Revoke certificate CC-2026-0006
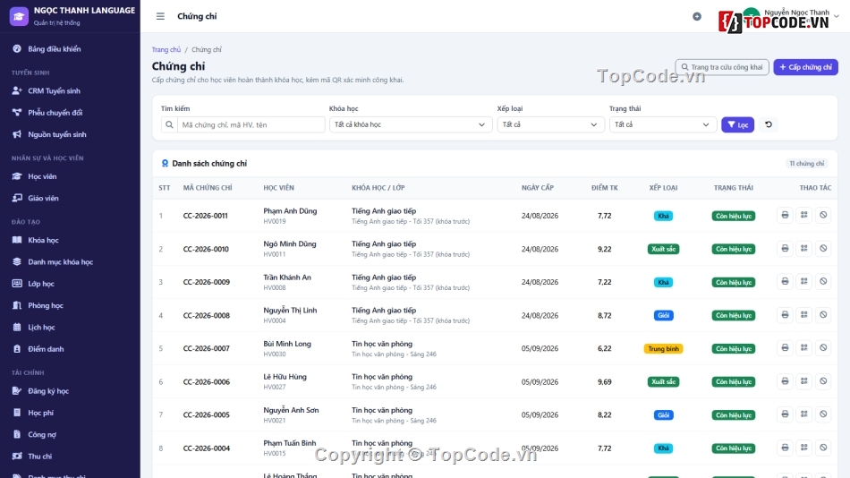The width and height of the screenshot is (850, 478). (823, 381)
